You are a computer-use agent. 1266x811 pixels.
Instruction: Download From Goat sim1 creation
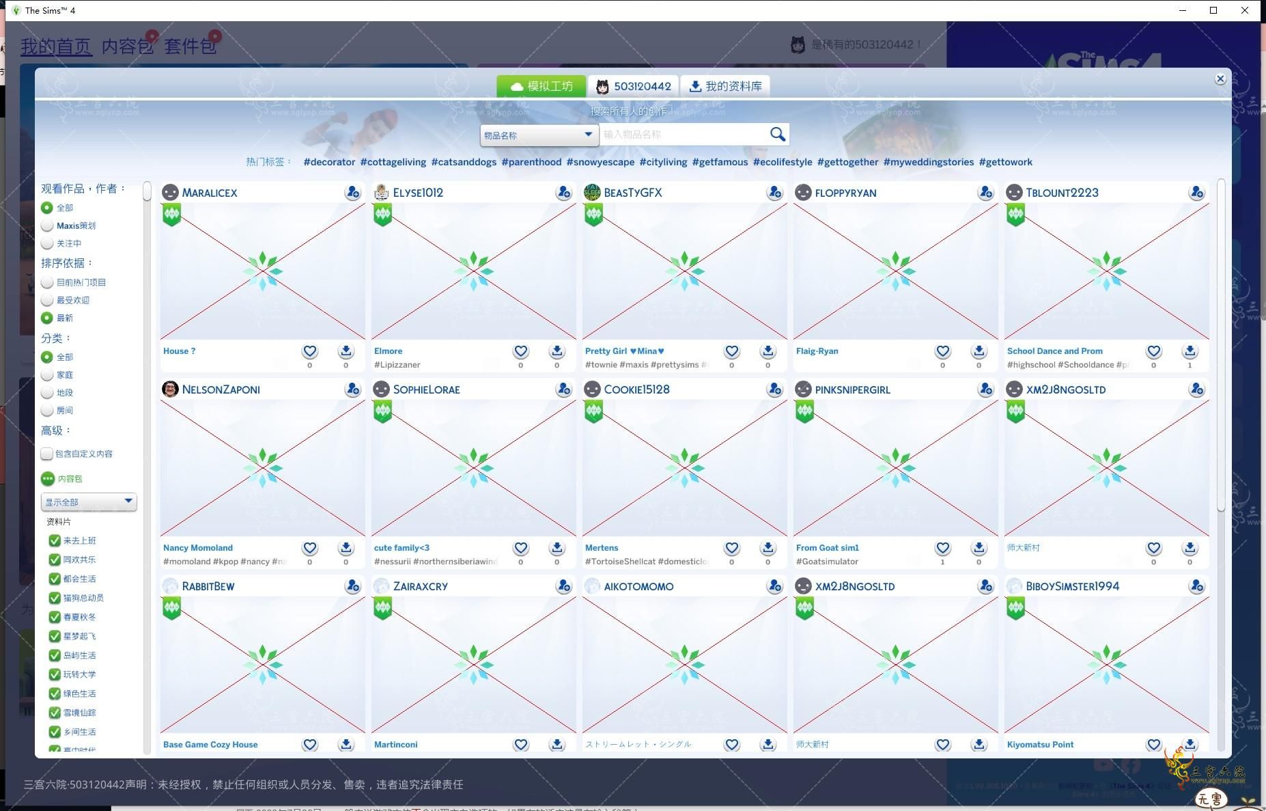(979, 548)
